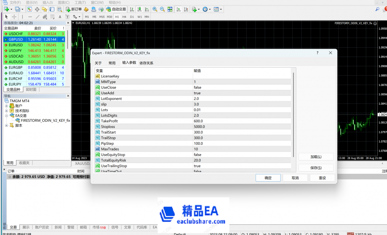
Task: Toggle the M15 timeframe button
Action: point(102,17)
